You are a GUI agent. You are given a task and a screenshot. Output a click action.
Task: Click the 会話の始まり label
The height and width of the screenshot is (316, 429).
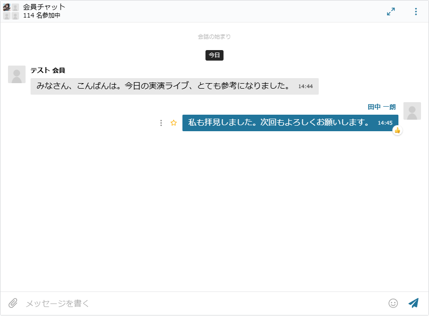214,37
